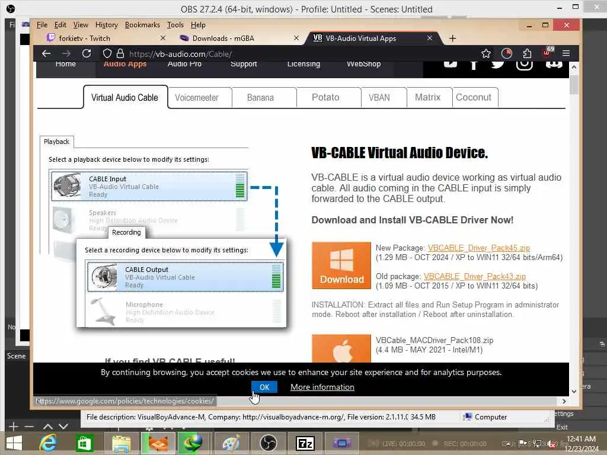Open the Edit menu in Firefox

pyautogui.click(x=60, y=25)
